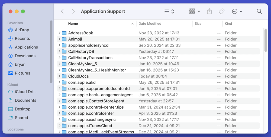Open Pictures in the sidebar
Viewport: 271px width, 137px height.
(x=19, y=73)
